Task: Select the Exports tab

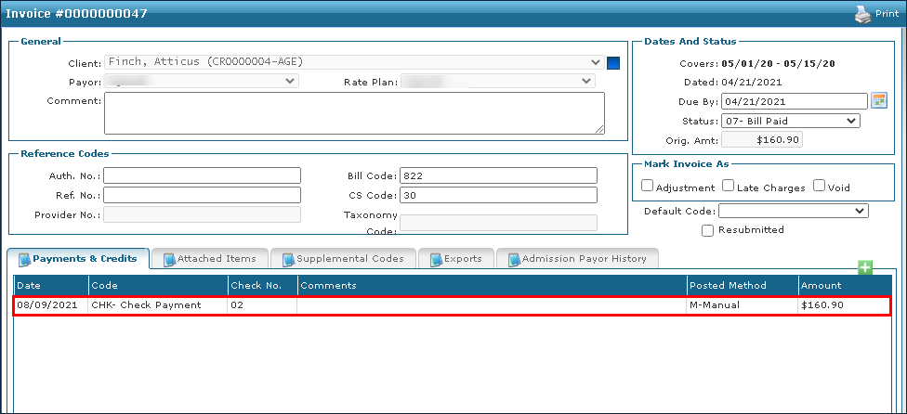Action: coord(454,259)
